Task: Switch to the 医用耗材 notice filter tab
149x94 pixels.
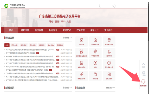Action: coord(23,45)
